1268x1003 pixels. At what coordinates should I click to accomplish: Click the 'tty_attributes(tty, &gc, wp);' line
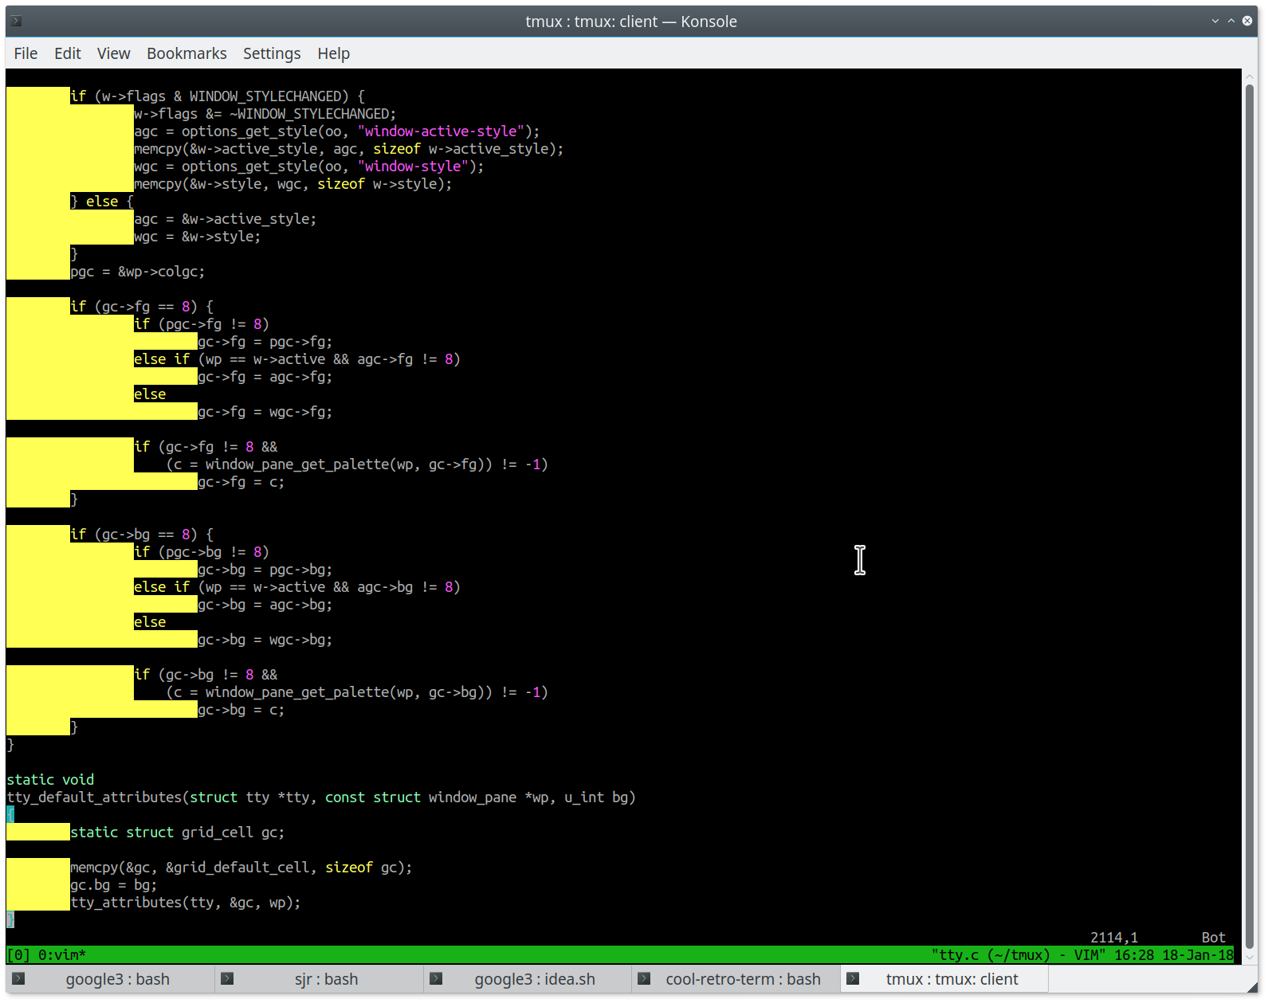(x=186, y=903)
